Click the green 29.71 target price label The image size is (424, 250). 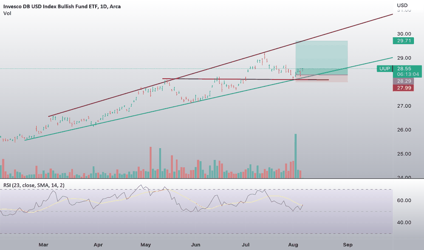pos(403,41)
